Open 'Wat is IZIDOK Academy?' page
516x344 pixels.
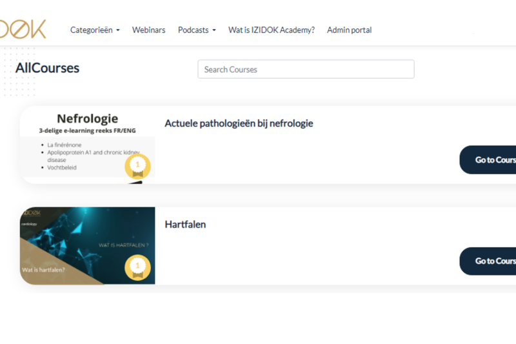[x=271, y=30]
